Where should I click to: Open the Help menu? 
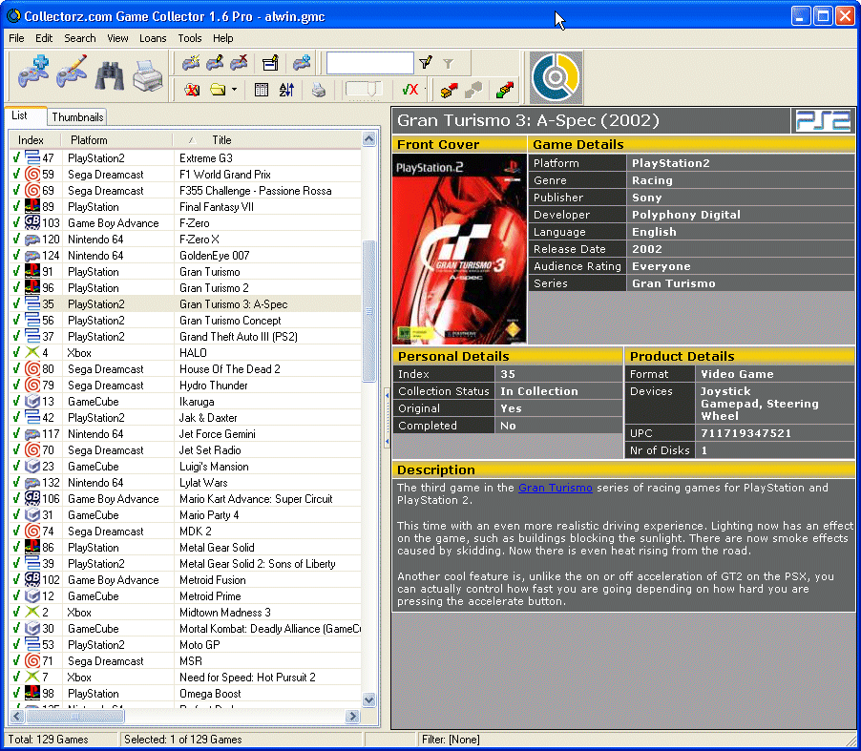(223, 38)
